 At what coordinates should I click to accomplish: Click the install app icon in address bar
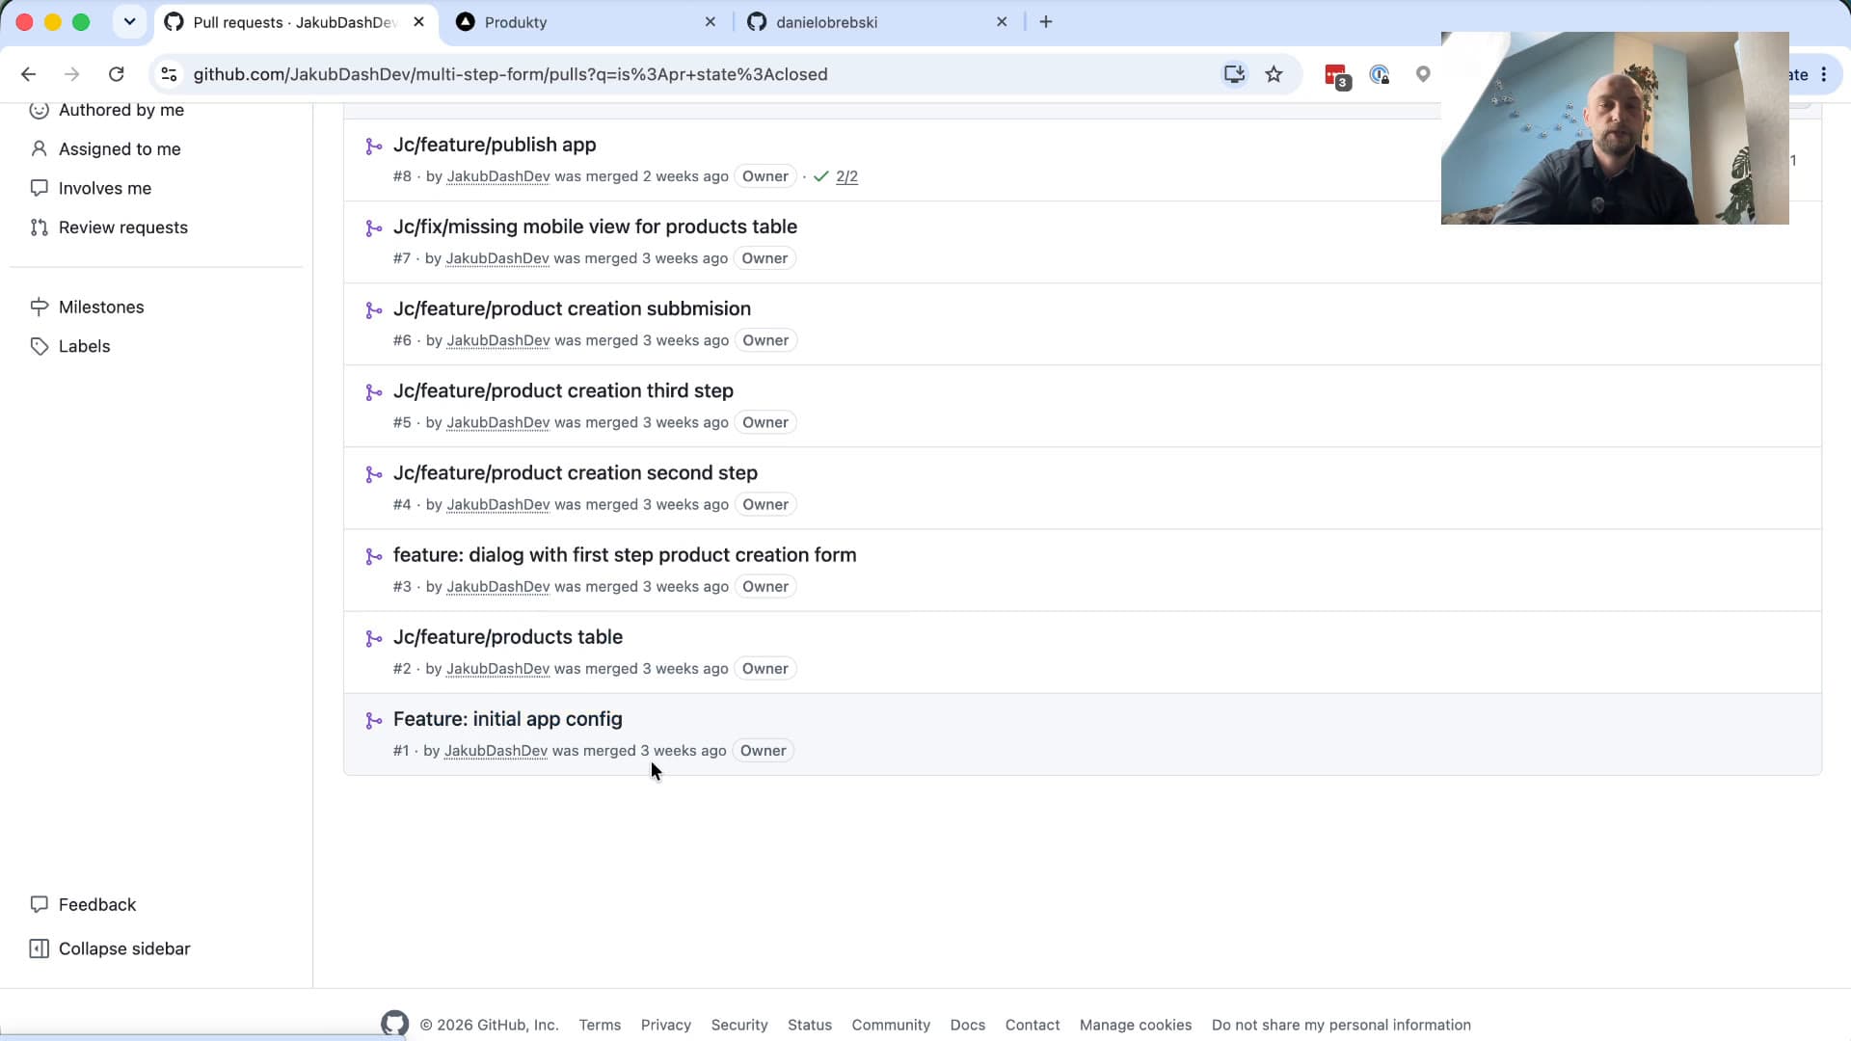coord(1234,74)
